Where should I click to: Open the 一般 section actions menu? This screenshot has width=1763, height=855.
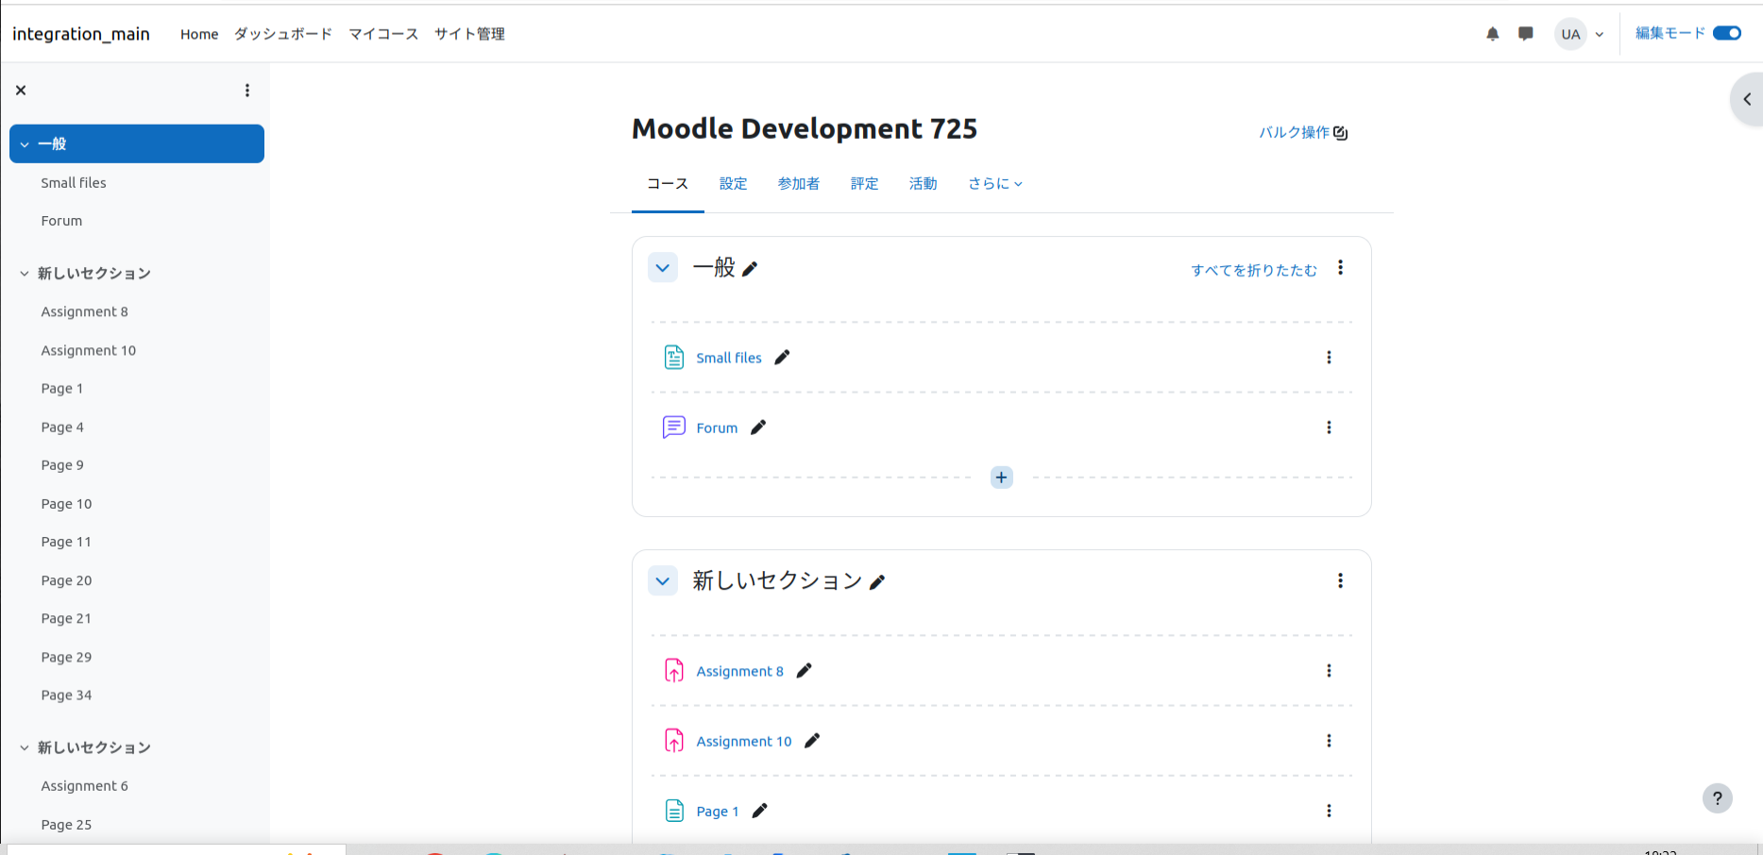pyautogui.click(x=1340, y=268)
